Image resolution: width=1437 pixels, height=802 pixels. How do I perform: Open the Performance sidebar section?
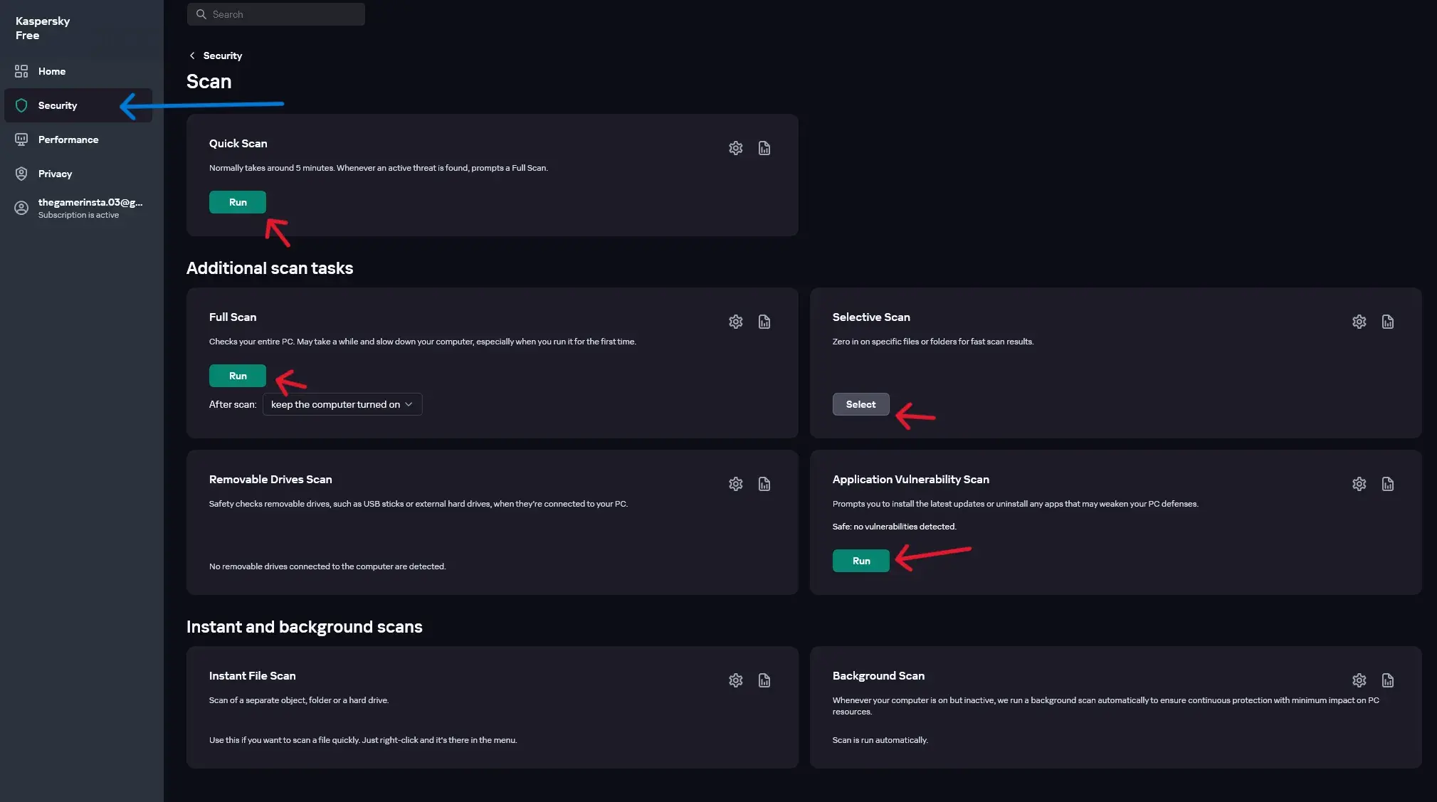68,139
